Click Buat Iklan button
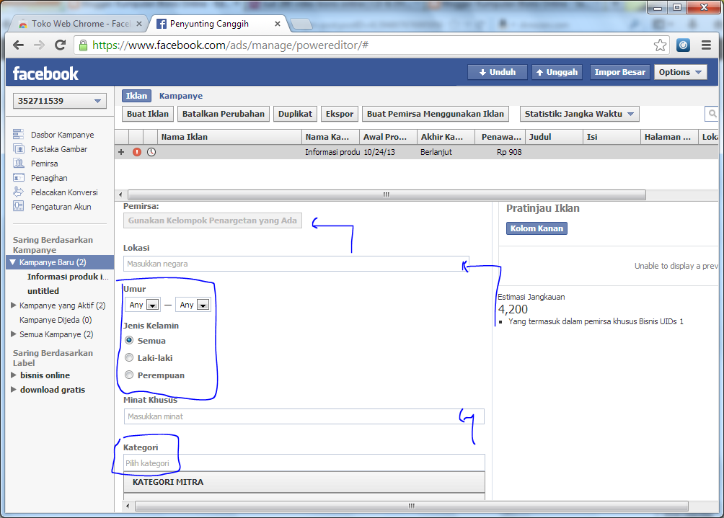Image resolution: width=724 pixels, height=518 pixels. click(148, 114)
